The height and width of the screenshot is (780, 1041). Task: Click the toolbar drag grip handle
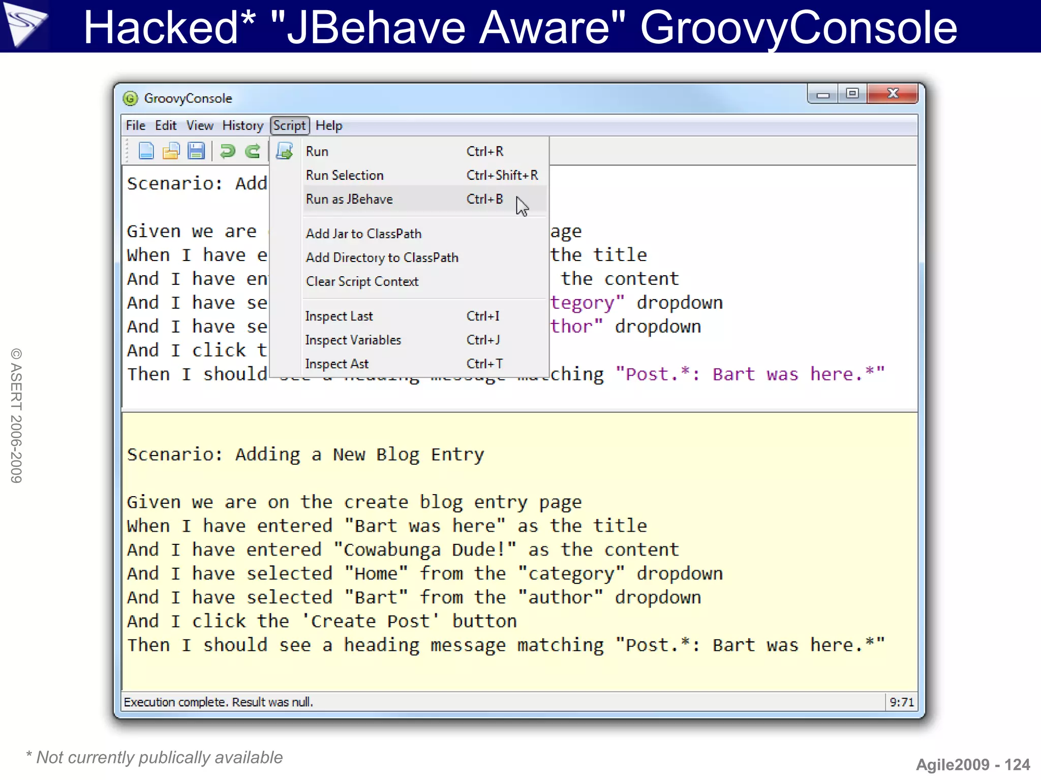[x=128, y=151]
